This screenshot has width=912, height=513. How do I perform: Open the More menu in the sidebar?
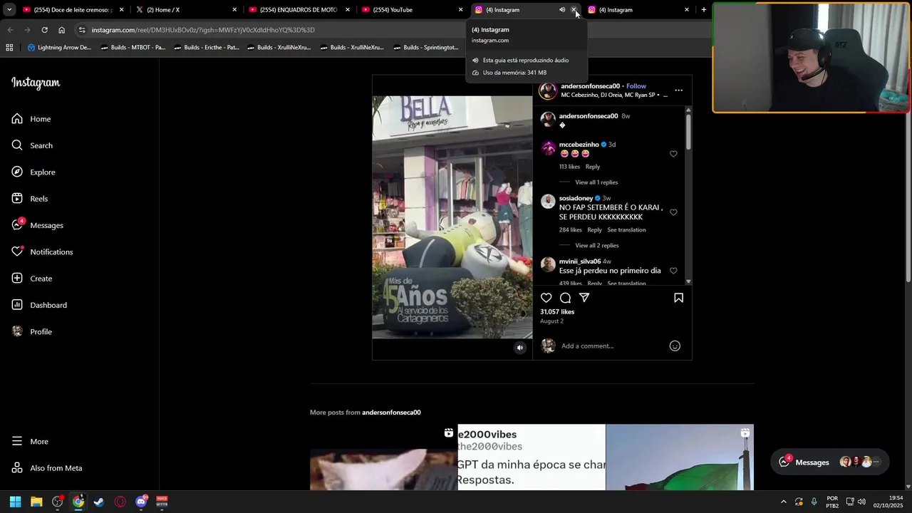[x=30, y=442]
